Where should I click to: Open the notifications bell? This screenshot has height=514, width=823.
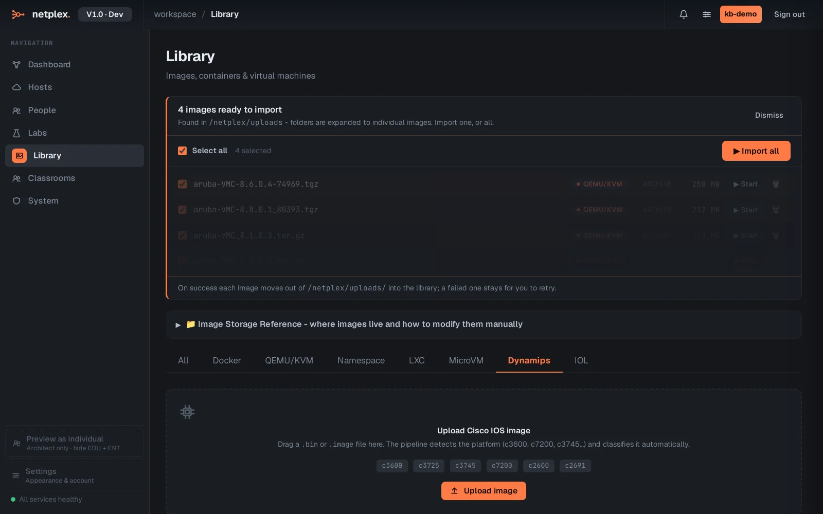[x=684, y=14]
